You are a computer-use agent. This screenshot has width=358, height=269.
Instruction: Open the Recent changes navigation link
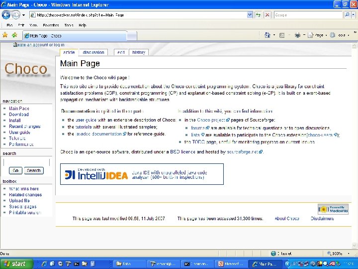click(x=25, y=126)
